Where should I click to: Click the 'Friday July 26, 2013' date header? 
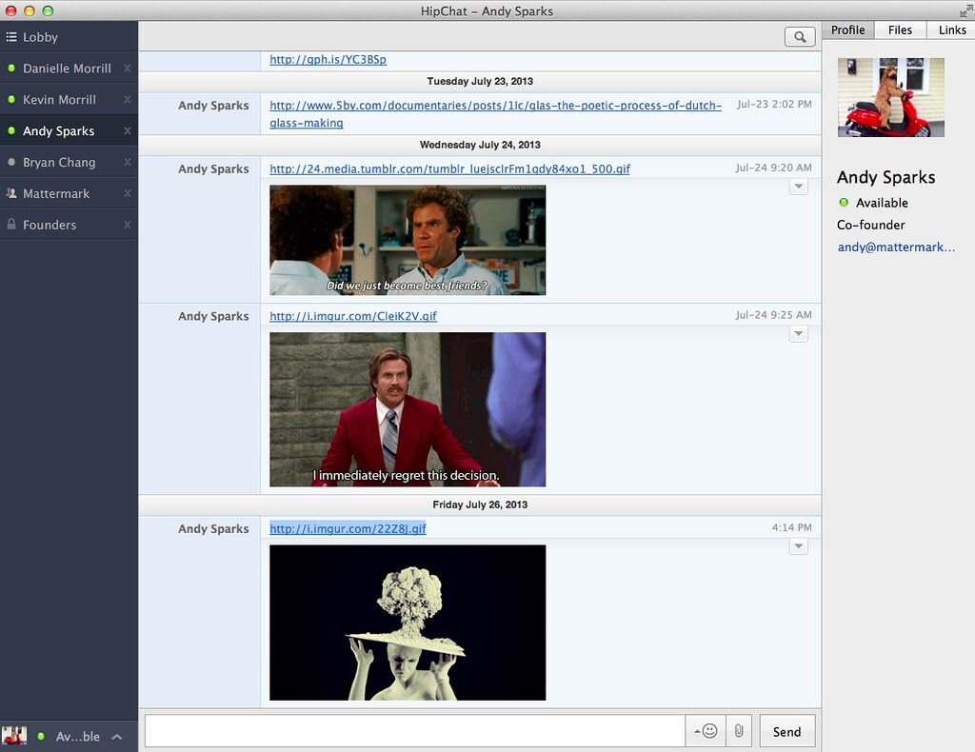coord(480,505)
